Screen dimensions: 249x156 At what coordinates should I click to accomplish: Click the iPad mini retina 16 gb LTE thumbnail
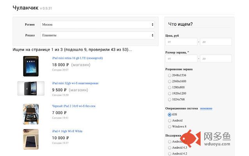31,66
